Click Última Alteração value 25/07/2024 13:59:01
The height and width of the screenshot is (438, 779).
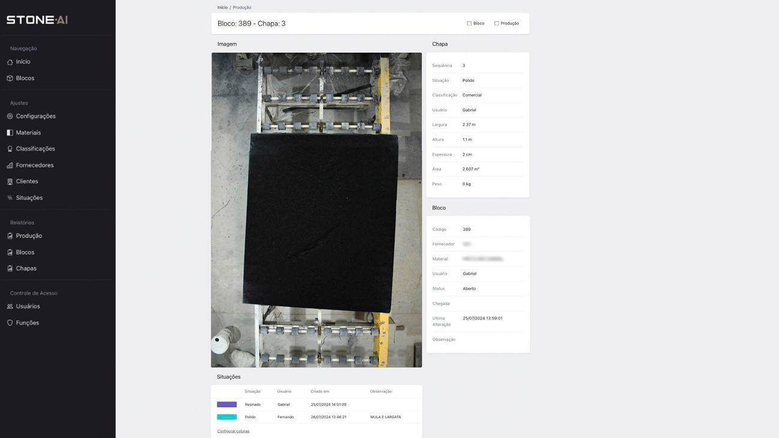tap(482, 318)
